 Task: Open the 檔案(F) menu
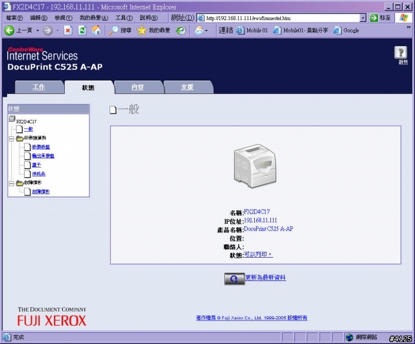point(14,18)
